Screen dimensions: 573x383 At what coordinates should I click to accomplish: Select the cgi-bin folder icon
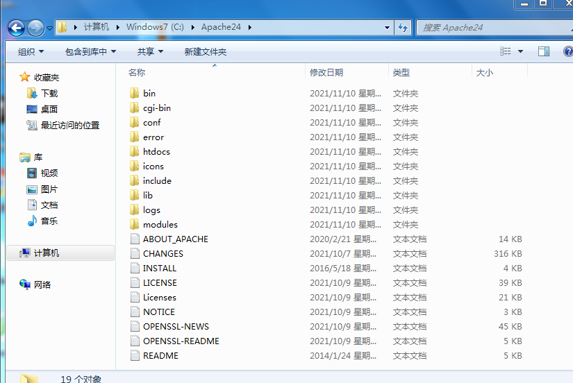click(x=135, y=108)
